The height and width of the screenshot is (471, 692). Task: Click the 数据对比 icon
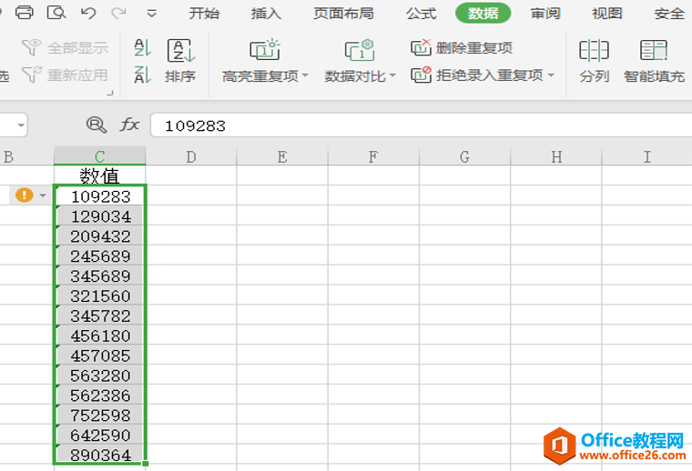tap(360, 49)
